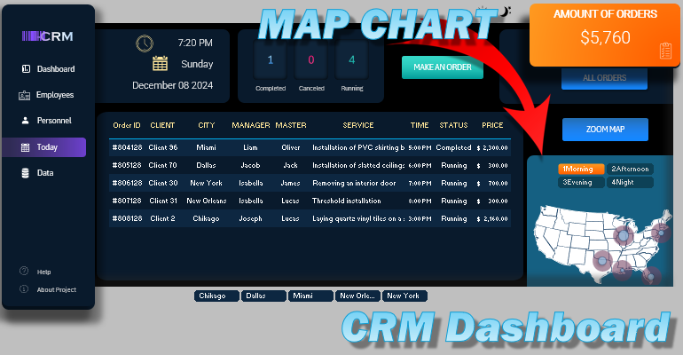Click Client 70 cell
Screen dimensions: 683x355
click(163, 166)
